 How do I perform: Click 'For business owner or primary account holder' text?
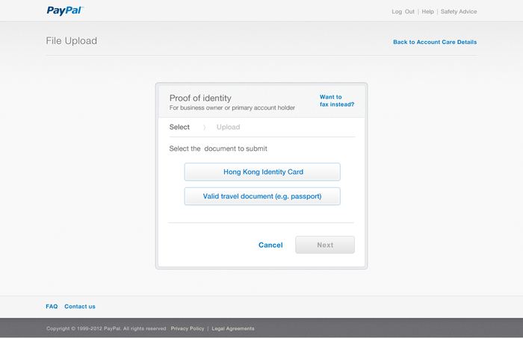point(232,108)
